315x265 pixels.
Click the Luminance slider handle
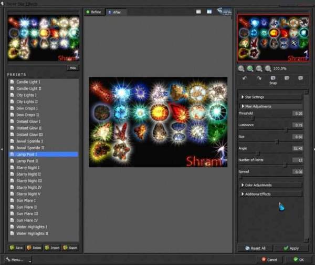(x=286, y=129)
